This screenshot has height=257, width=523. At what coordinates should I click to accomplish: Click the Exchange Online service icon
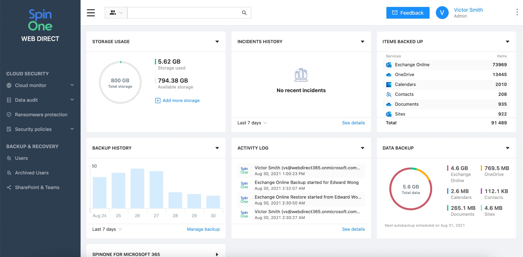point(389,65)
